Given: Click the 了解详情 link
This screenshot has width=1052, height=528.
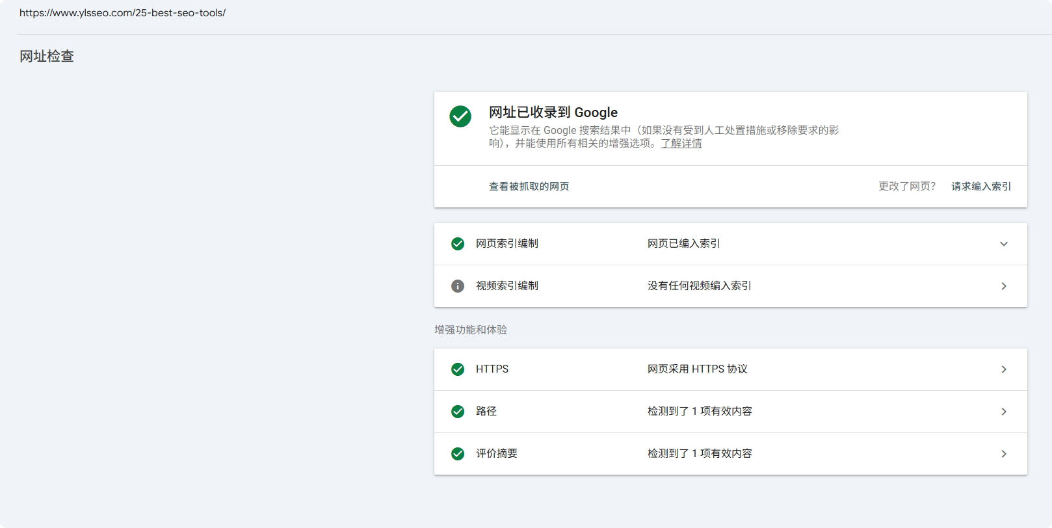Looking at the screenshot, I should (x=681, y=143).
